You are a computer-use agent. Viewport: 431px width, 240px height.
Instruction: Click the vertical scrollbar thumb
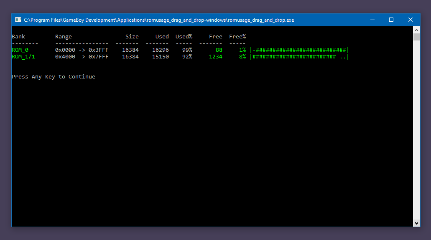pos(416,37)
